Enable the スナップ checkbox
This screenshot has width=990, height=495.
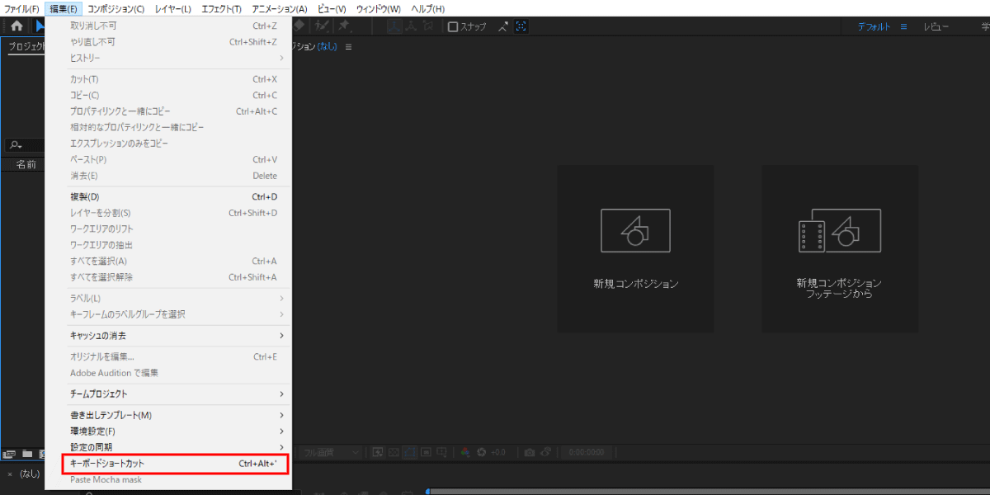453,26
